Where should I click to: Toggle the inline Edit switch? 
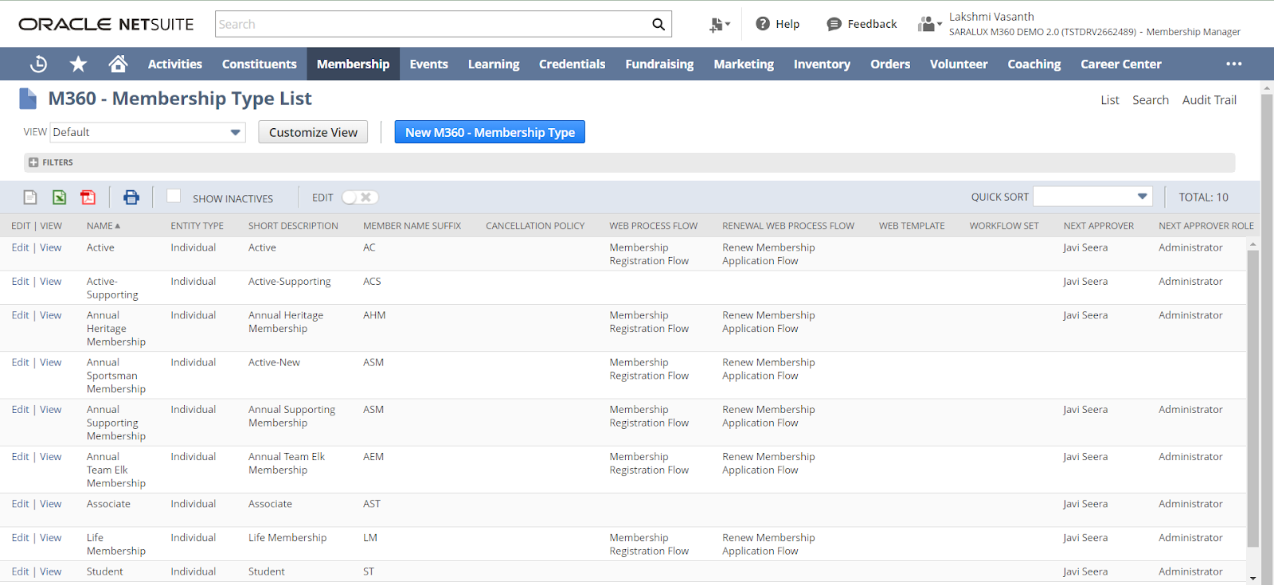click(x=360, y=197)
